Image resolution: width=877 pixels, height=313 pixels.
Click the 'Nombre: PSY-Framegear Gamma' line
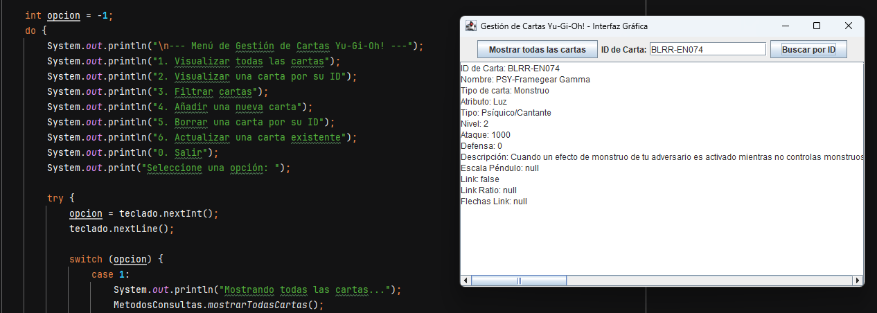(525, 80)
